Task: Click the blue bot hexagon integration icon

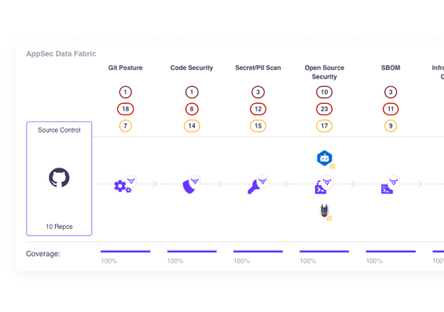Action: 325,158
